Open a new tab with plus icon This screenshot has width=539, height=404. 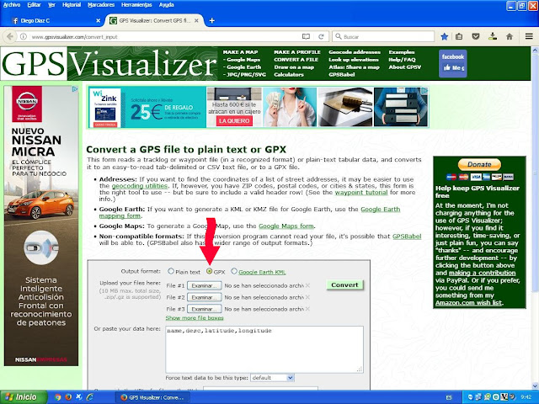point(211,20)
